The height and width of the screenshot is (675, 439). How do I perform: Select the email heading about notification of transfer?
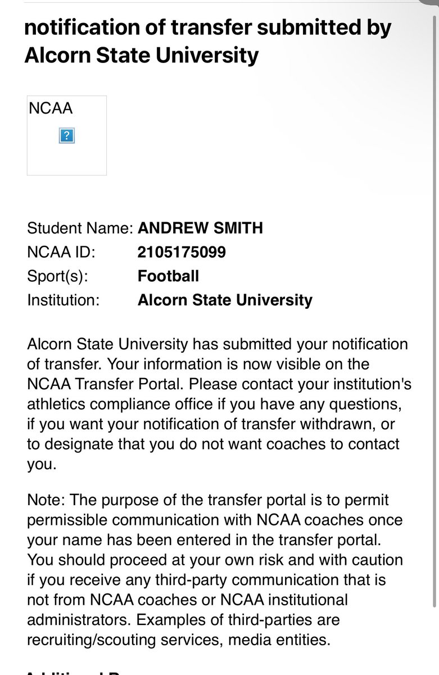[x=208, y=41]
